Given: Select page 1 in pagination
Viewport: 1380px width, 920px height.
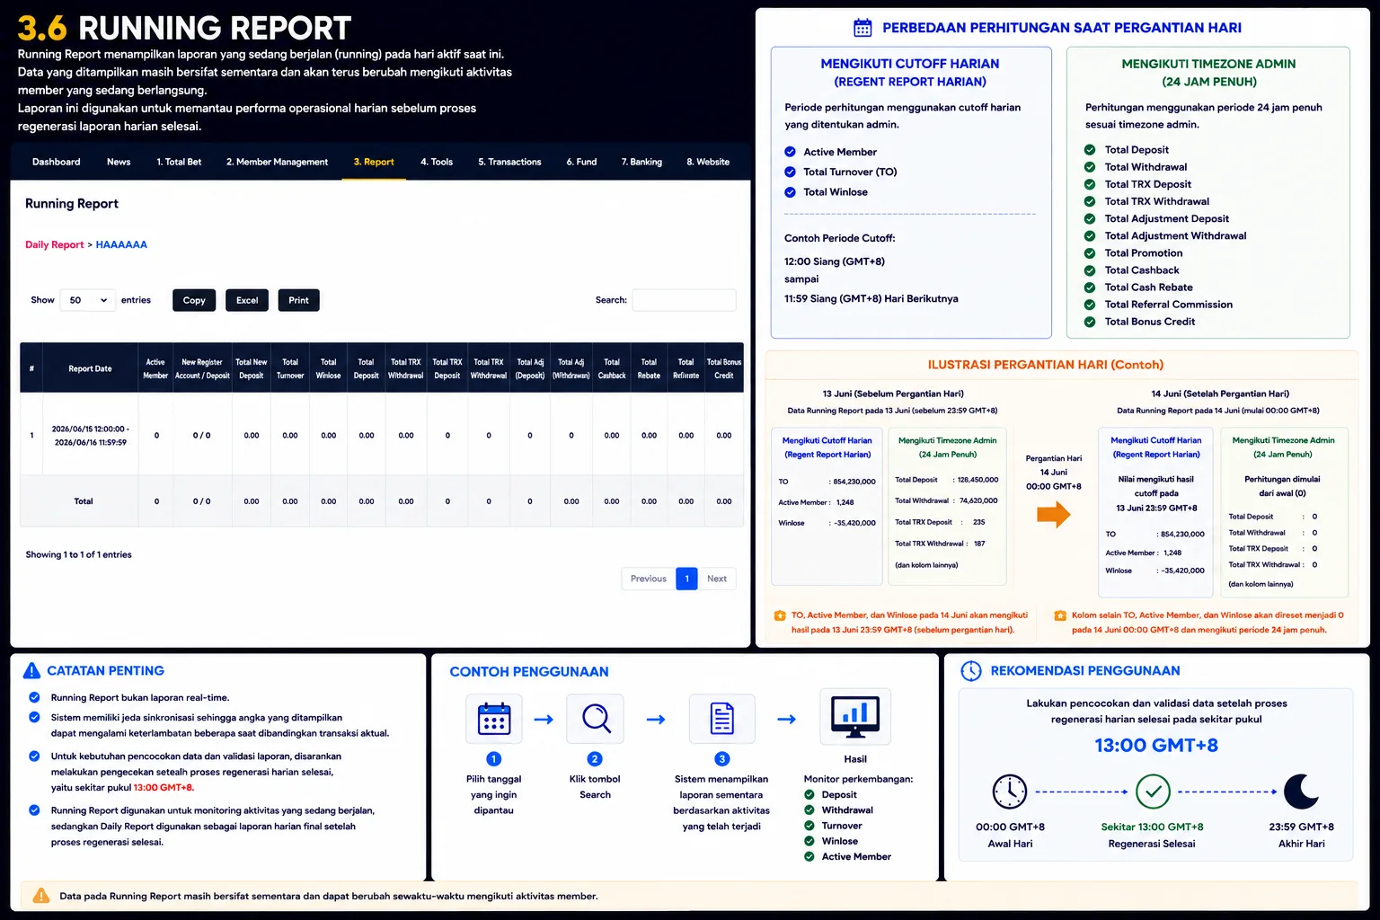Looking at the screenshot, I should coord(686,579).
